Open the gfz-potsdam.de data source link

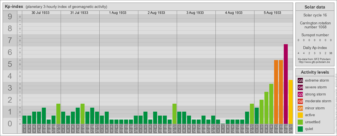(x=314, y=62)
